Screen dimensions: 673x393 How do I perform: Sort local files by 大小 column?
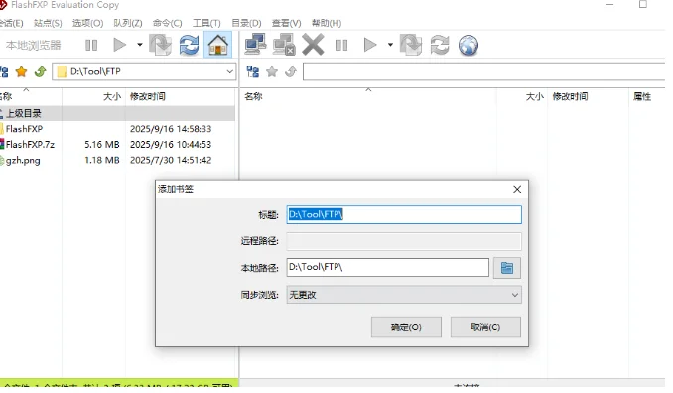point(93,97)
